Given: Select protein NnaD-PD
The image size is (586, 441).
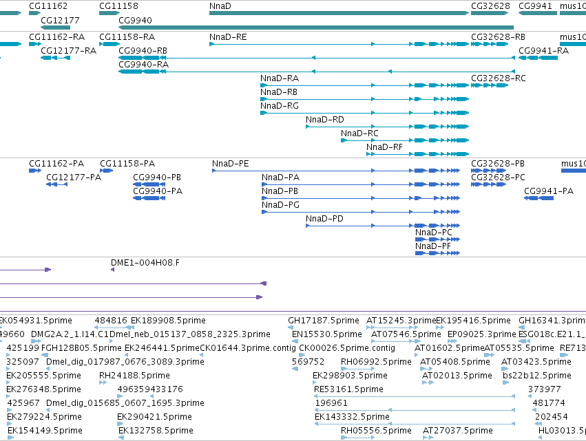Looking at the screenshot, I should pyautogui.click(x=383, y=226).
